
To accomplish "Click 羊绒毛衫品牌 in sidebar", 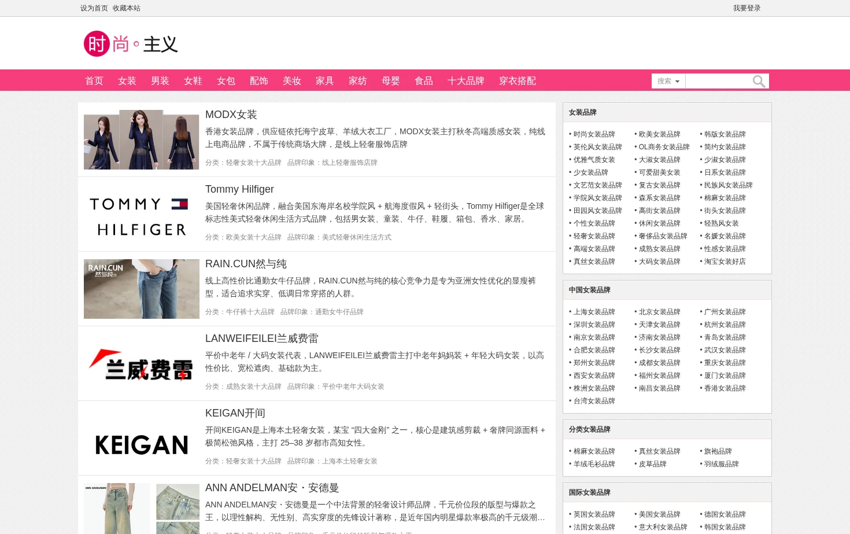I will point(594,464).
